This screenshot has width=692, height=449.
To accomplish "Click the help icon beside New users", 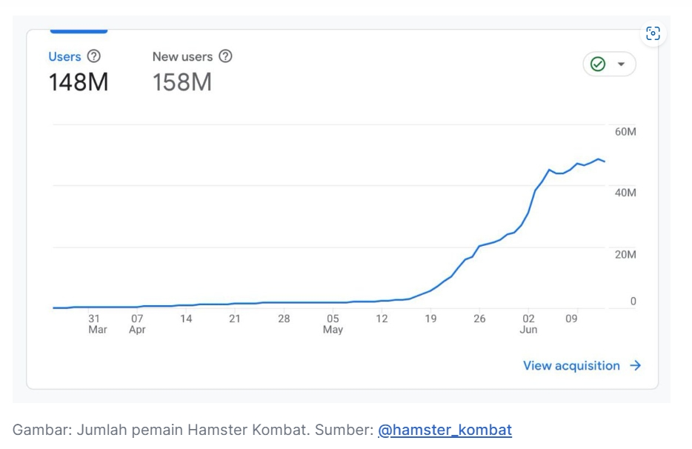I will click(x=225, y=56).
